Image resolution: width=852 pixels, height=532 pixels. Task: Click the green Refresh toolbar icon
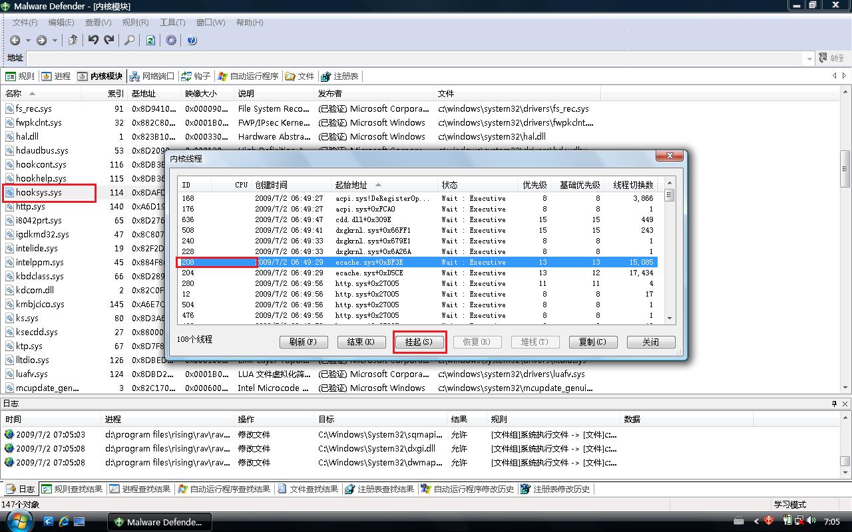[x=150, y=41]
